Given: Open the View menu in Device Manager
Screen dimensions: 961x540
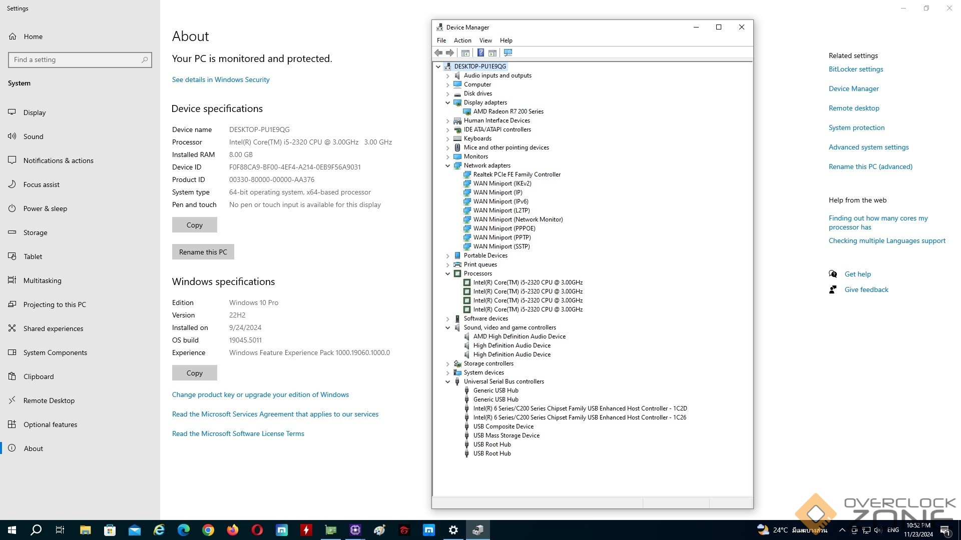Looking at the screenshot, I should 485,40.
